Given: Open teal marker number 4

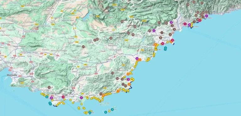Looking at the screenshot, I should tap(105, 112).
